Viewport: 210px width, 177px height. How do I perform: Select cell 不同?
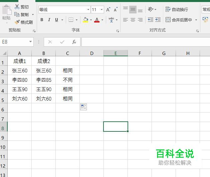pos(68,80)
